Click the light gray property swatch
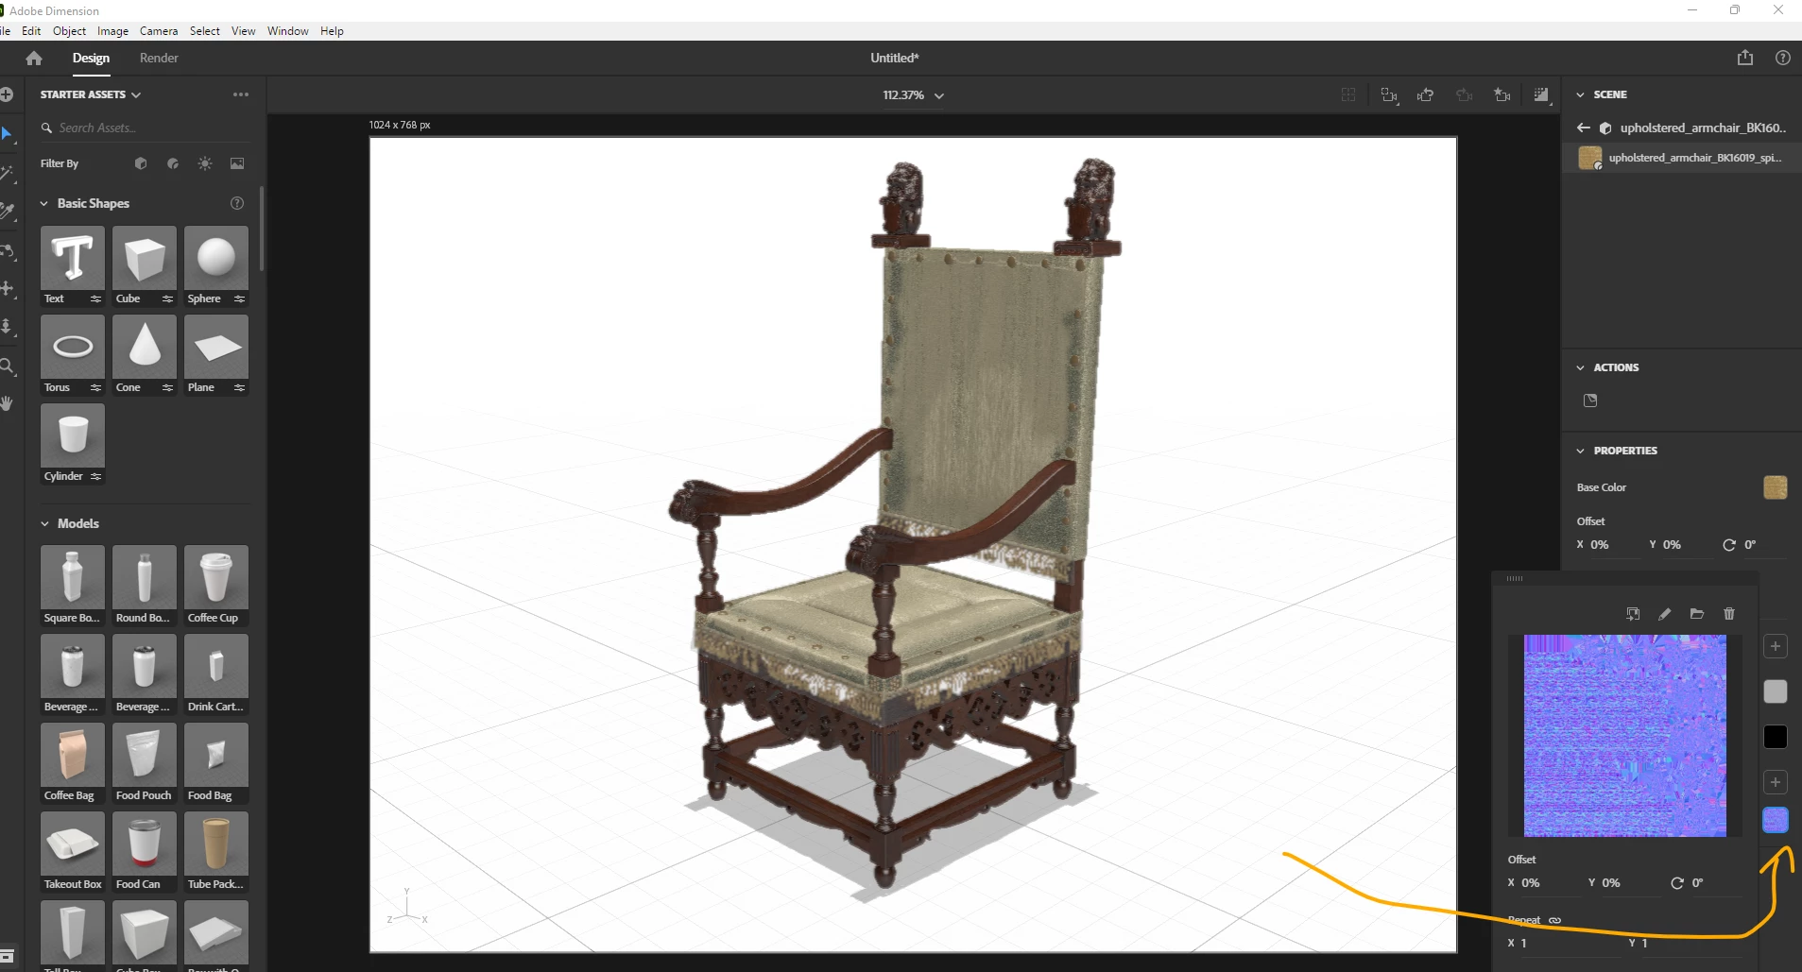Image resolution: width=1802 pixels, height=972 pixels. point(1776,691)
